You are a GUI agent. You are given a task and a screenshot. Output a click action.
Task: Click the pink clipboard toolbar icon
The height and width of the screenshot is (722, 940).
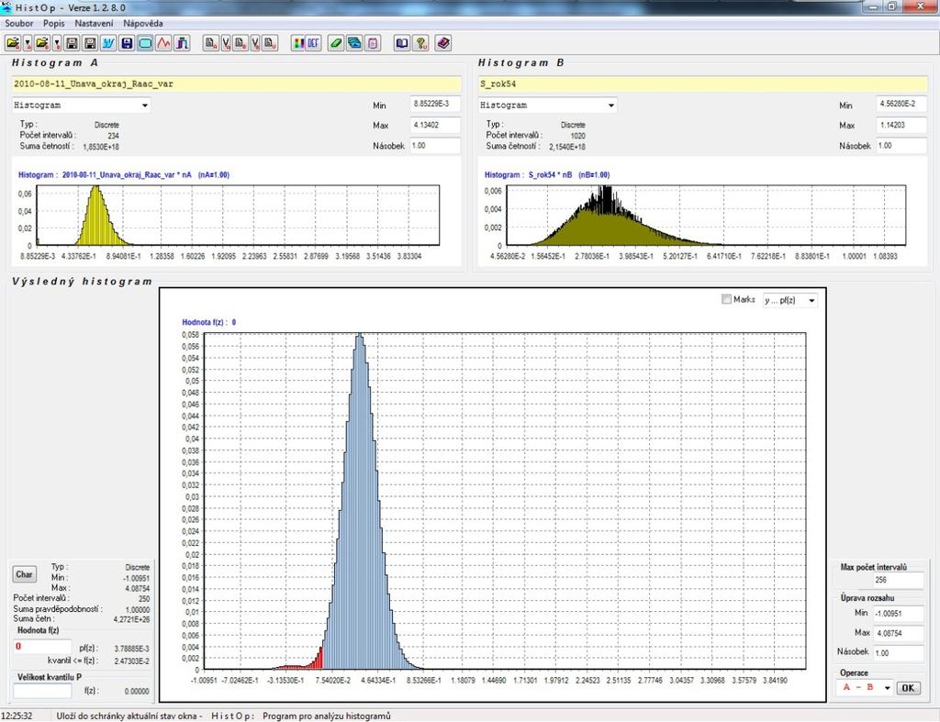coord(373,43)
